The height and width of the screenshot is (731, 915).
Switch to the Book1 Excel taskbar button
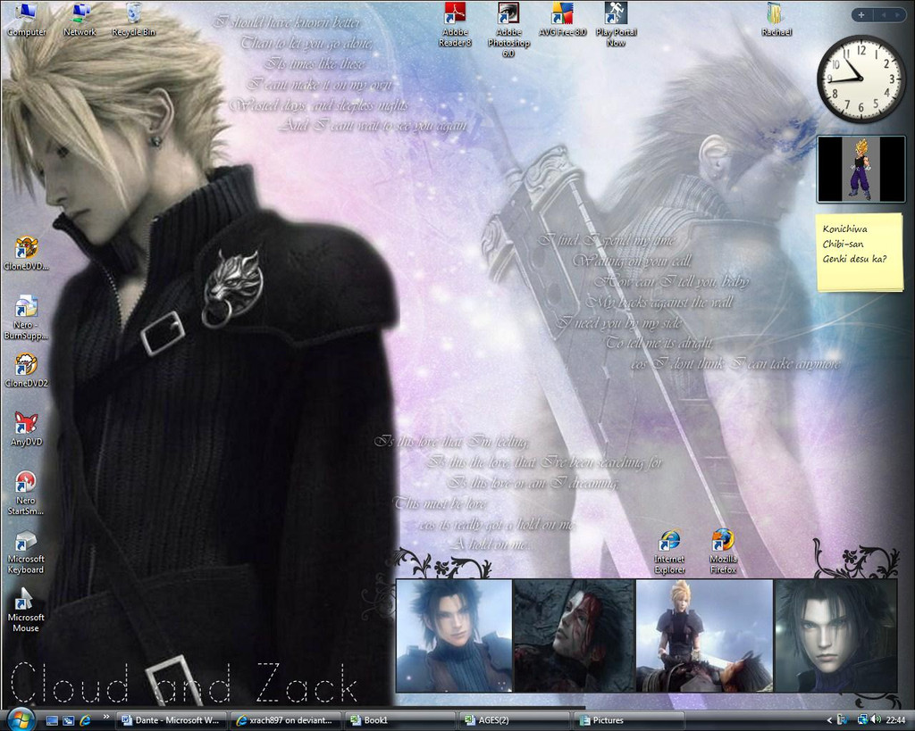coord(399,720)
